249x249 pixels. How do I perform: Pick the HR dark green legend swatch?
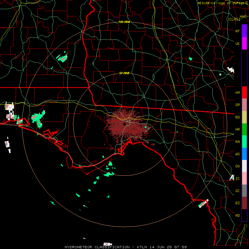244,129
